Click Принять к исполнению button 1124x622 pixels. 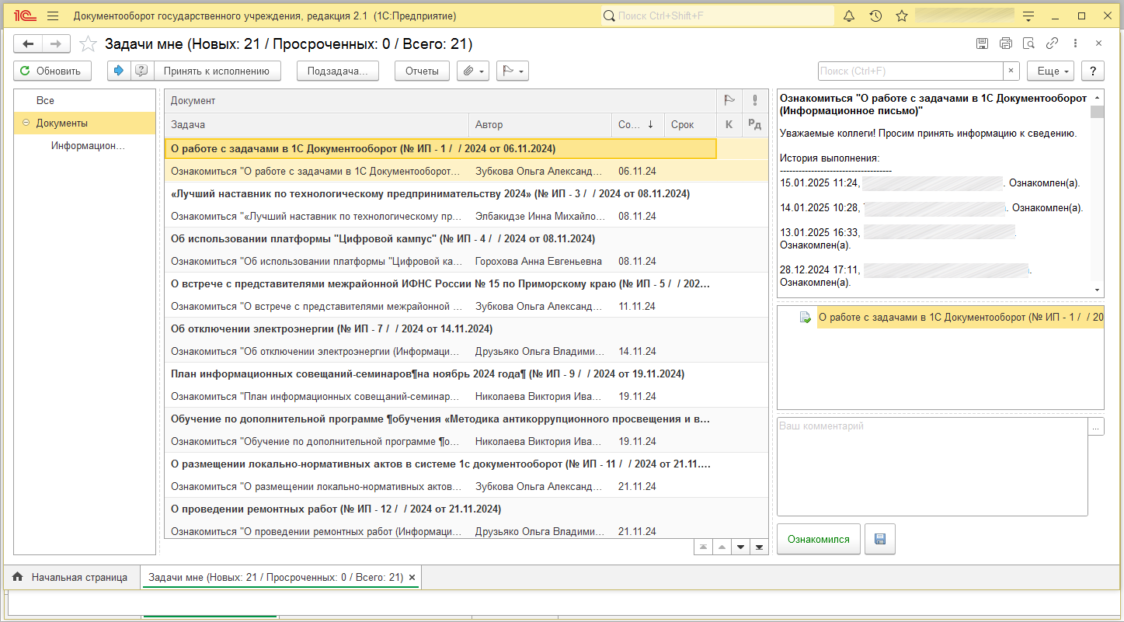pyautogui.click(x=216, y=71)
